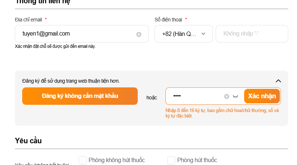297x165 pixels.
Task: Click inside the password input field
Action: click(197, 96)
